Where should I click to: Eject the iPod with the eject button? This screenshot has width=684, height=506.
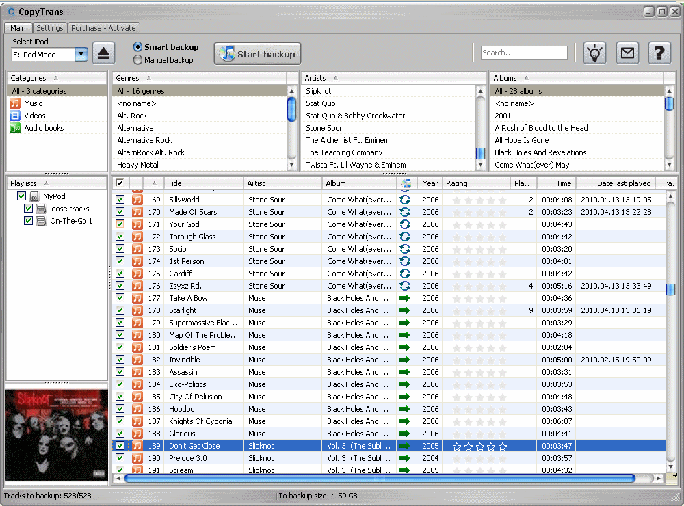[103, 53]
